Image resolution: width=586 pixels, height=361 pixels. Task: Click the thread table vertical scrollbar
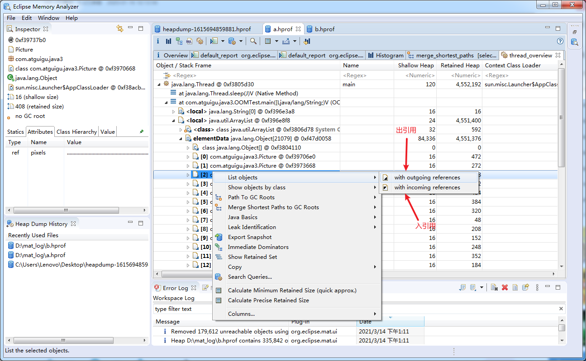pos(562,117)
